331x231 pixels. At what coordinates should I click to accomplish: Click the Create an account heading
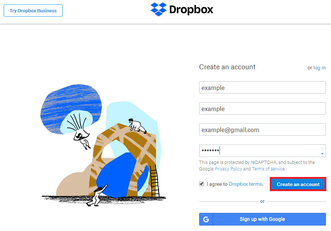227,67
